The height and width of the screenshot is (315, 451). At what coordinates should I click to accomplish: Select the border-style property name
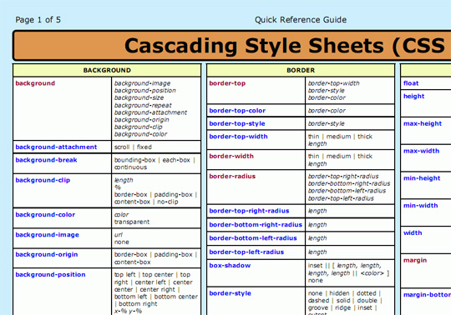tap(231, 293)
